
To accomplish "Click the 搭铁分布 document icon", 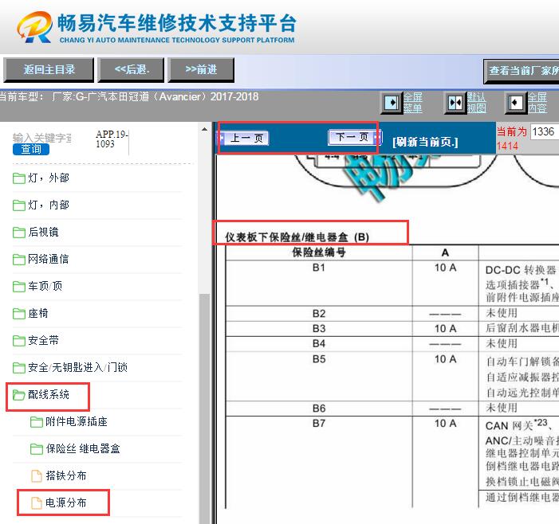I will click(37, 475).
